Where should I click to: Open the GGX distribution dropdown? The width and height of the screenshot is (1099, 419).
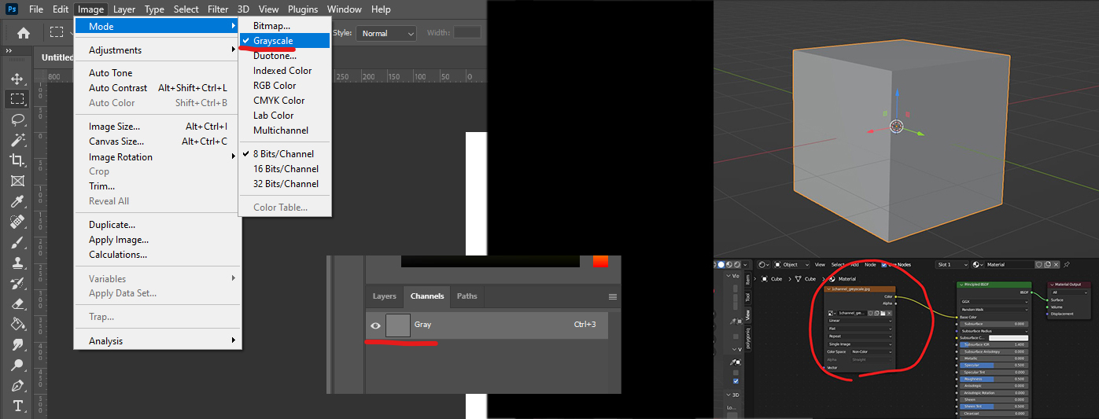(x=994, y=302)
